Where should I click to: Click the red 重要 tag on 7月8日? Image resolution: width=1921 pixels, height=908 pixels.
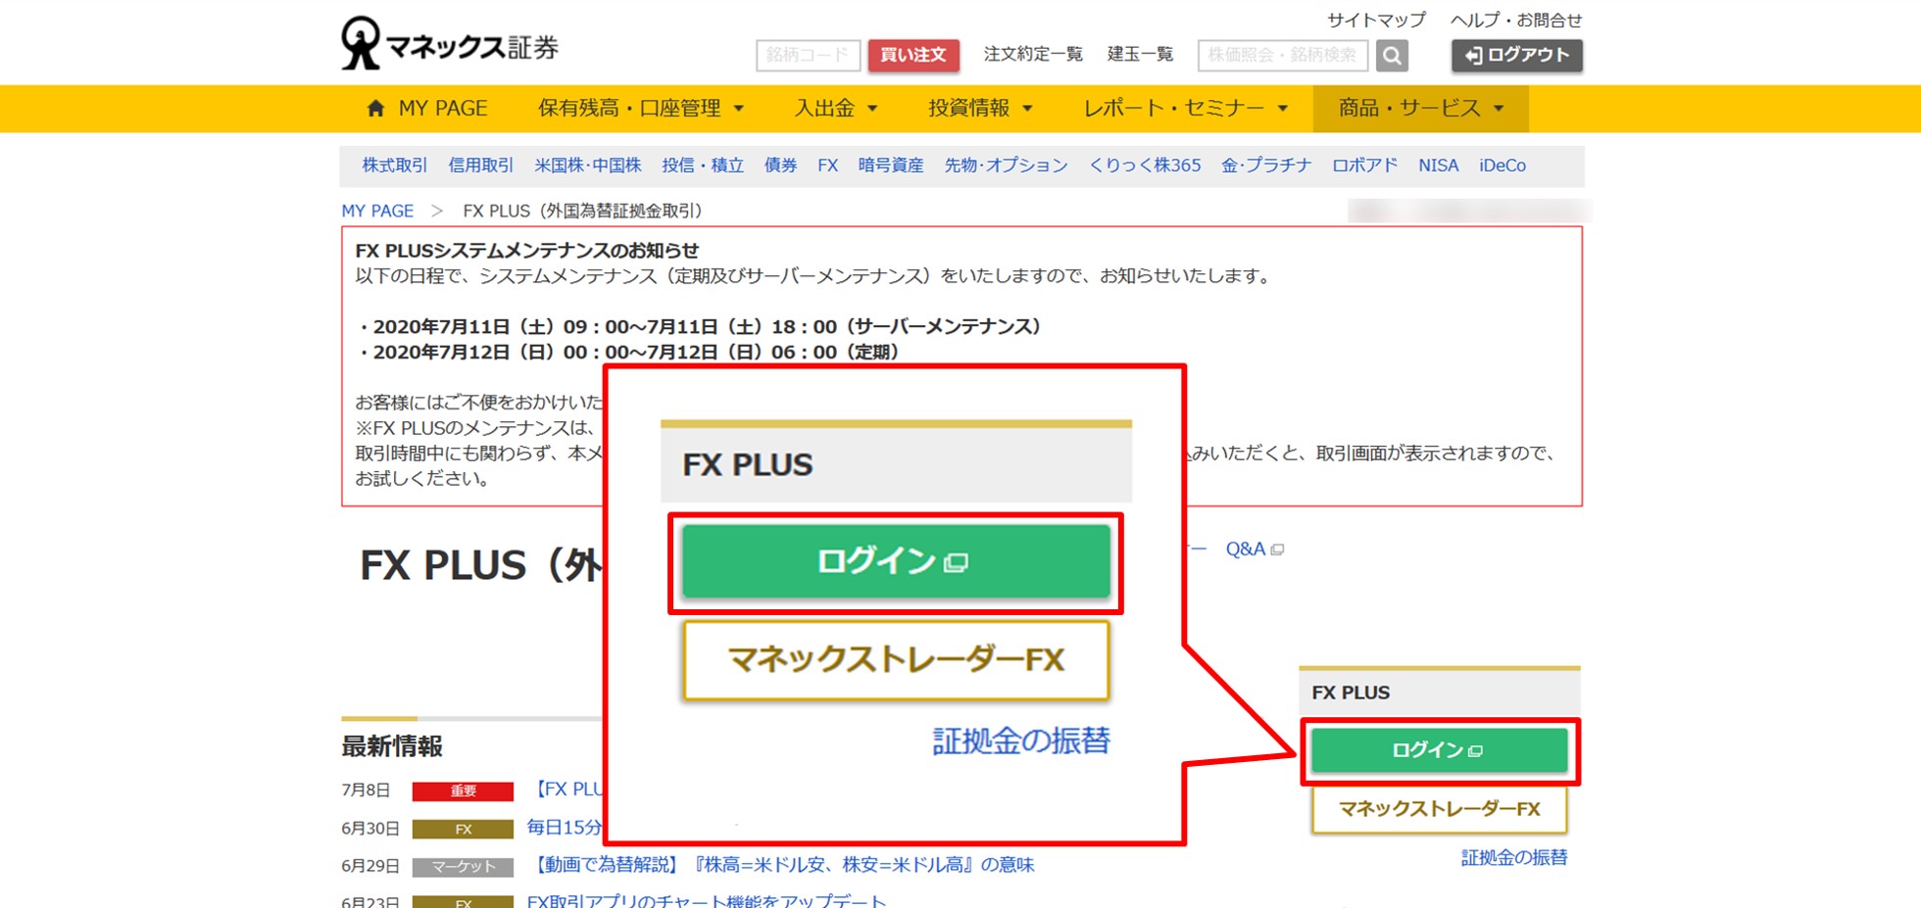(x=463, y=791)
